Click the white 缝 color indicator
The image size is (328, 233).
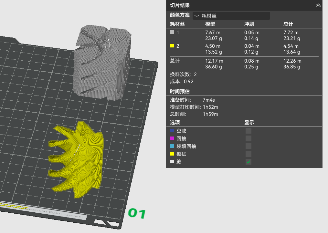(x=172, y=162)
